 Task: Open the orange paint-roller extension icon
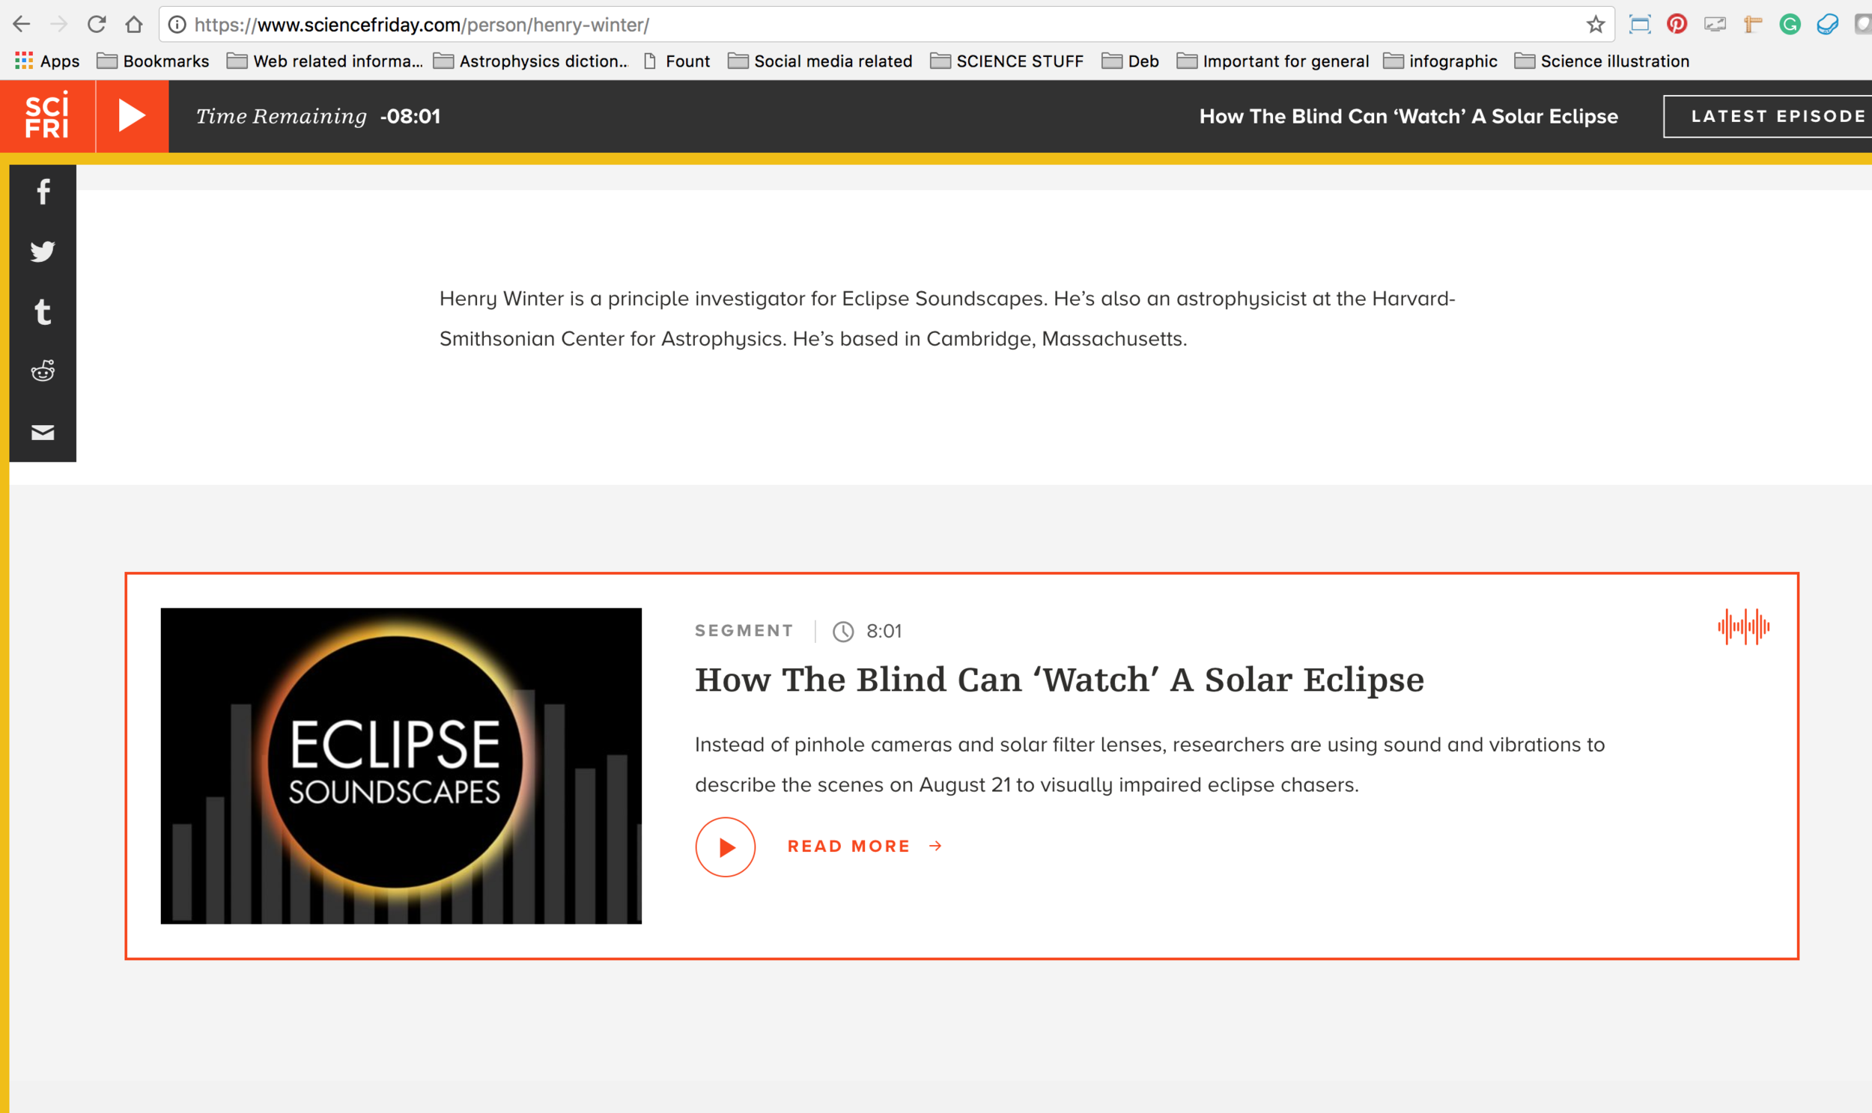point(1753,25)
